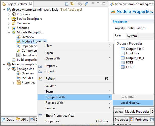Open the Properties view tab

pos(121,120)
